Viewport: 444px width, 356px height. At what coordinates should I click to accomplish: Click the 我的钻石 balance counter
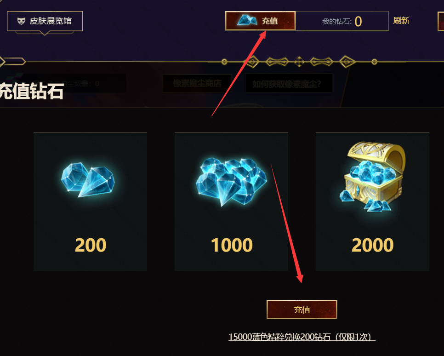click(x=342, y=21)
